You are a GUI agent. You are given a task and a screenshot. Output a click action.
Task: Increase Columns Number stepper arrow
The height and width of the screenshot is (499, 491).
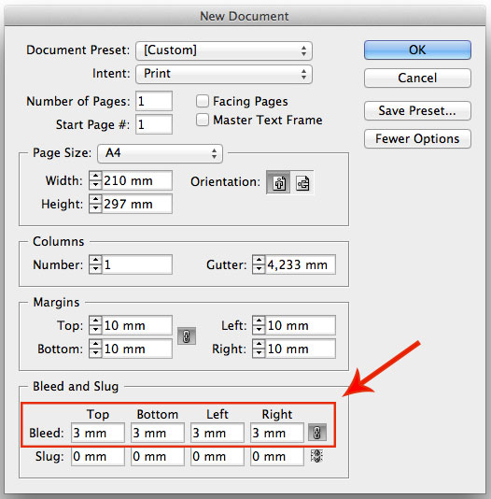pyautogui.click(x=95, y=260)
